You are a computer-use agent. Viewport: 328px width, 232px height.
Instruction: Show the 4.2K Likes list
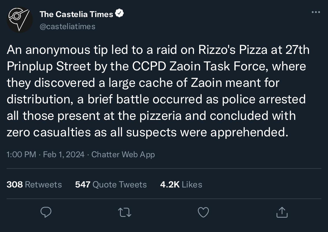[x=181, y=184]
